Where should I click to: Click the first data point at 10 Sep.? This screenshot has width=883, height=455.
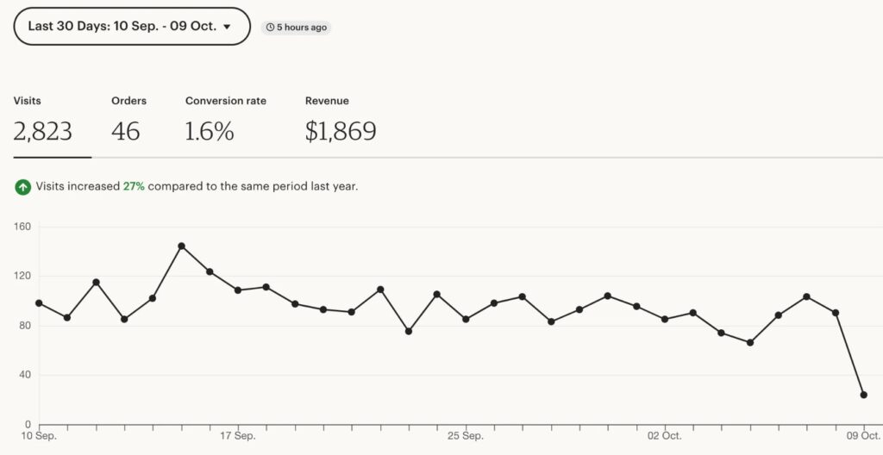39,302
